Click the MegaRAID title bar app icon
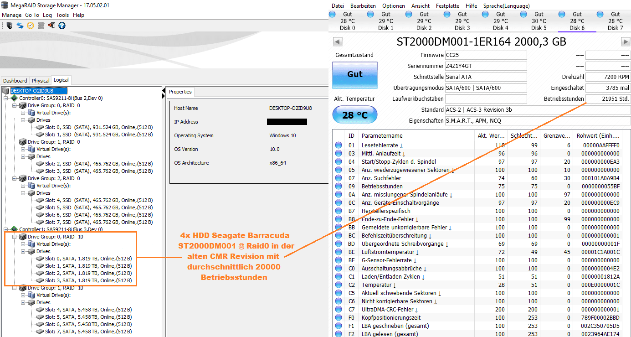The height and width of the screenshot is (337, 631). click(5, 5)
